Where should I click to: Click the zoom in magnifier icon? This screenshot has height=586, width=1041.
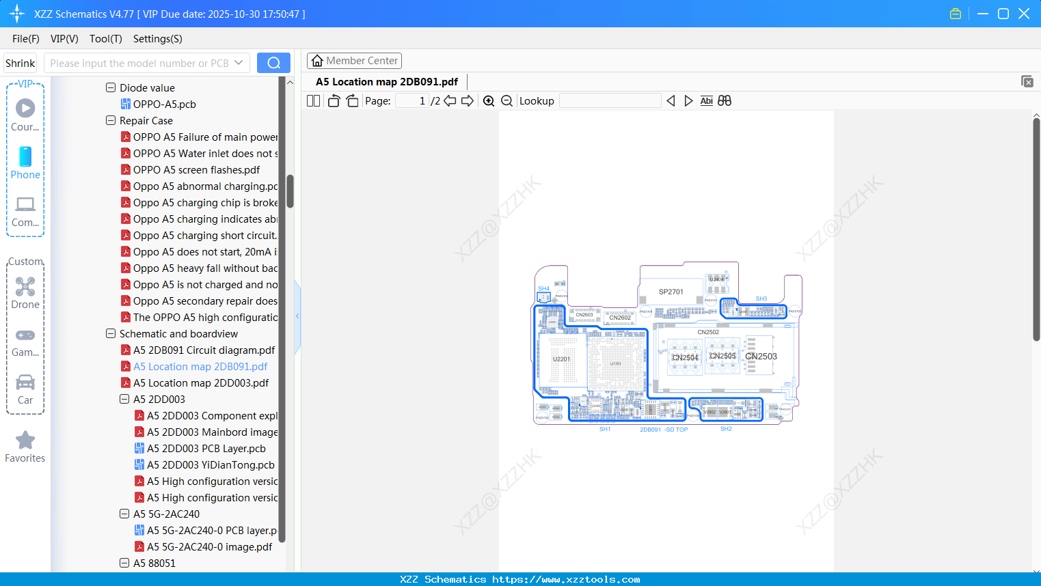click(489, 101)
